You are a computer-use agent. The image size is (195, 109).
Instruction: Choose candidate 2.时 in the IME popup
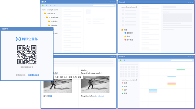click(x=61, y=77)
